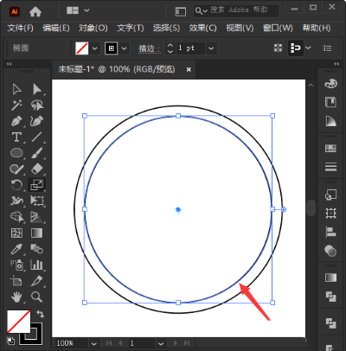Choose the Hand tool

coord(16,297)
